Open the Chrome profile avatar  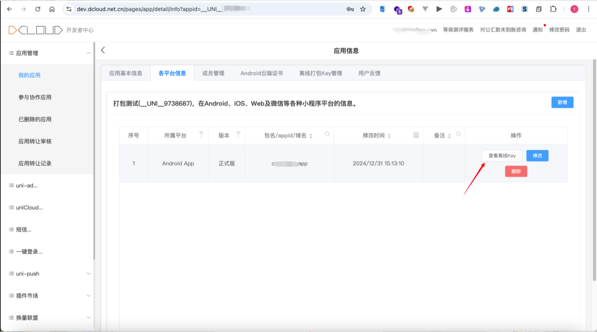tap(574, 9)
